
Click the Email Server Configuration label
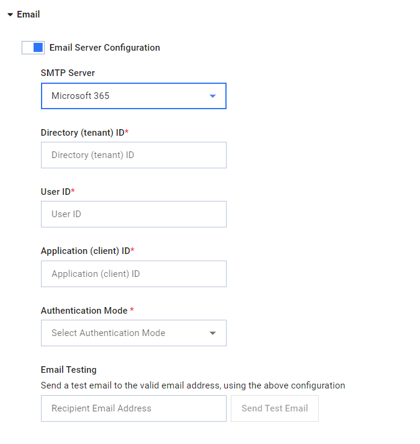tap(105, 48)
